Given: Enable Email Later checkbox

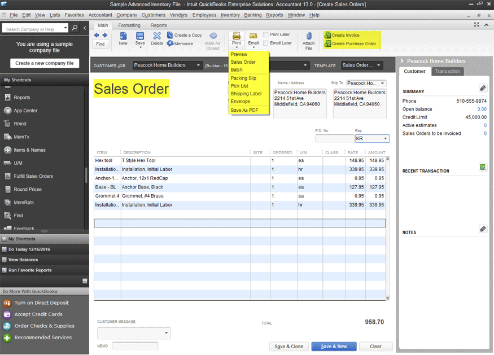Looking at the screenshot, I should (265, 43).
